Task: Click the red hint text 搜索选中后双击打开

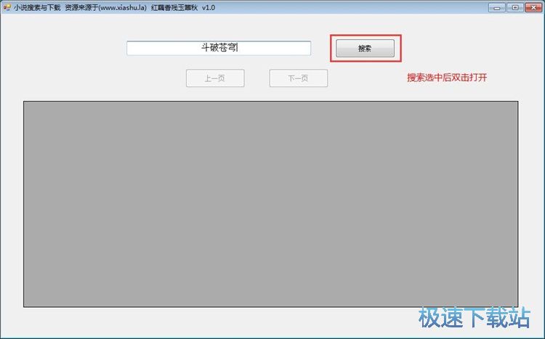Action: [447, 78]
